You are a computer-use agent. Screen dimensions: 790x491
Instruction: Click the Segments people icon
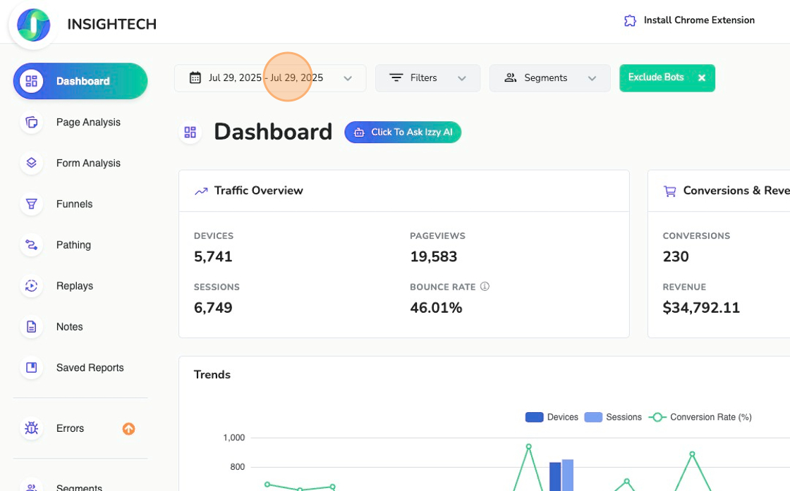point(511,77)
